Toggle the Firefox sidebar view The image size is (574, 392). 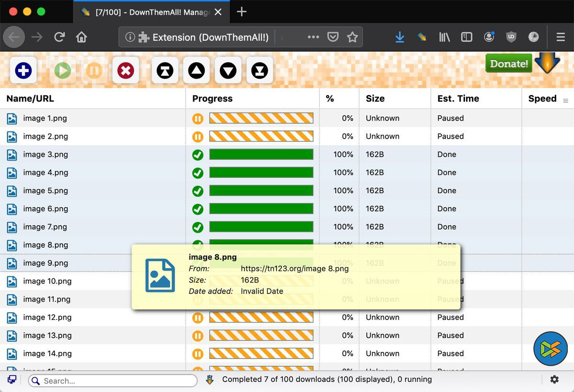pos(466,37)
